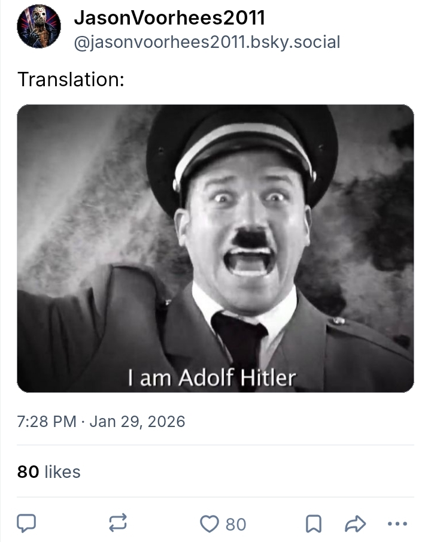Click the @jasonvoorhees2011.bsky.social handle

click(207, 42)
